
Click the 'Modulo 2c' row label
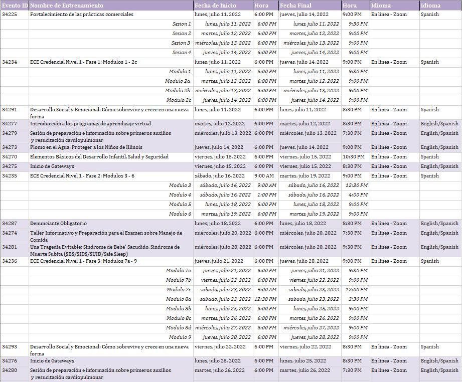pyautogui.click(x=179, y=100)
